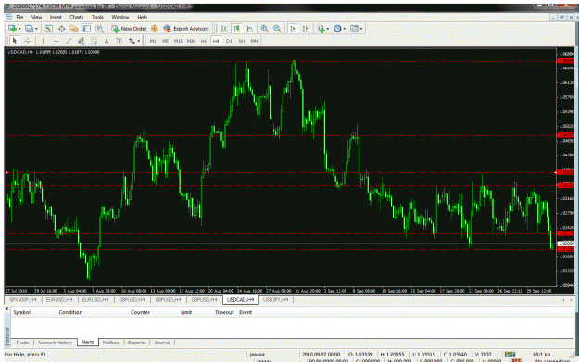
Task: Select the Text Label tool
Action: tap(119, 41)
